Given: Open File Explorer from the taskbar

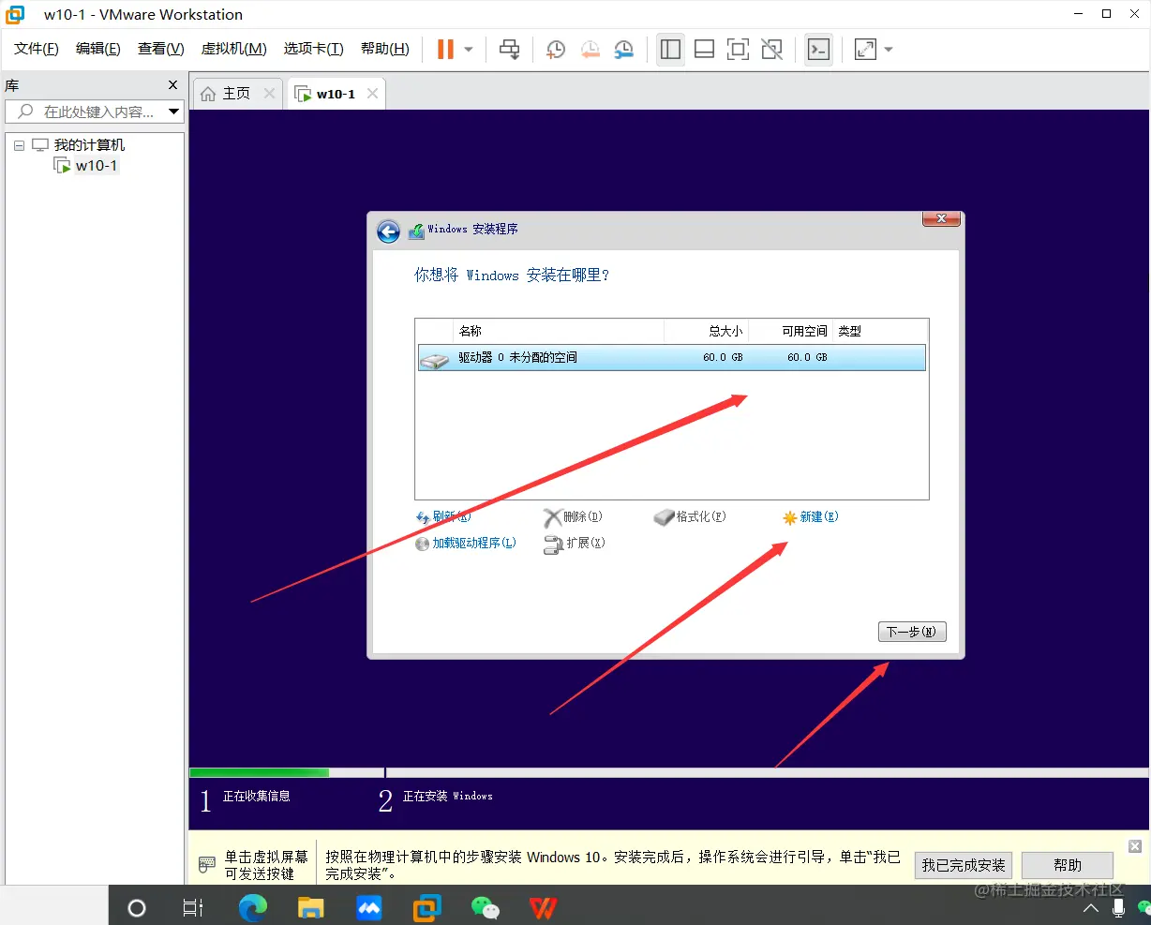Looking at the screenshot, I should click(310, 907).
